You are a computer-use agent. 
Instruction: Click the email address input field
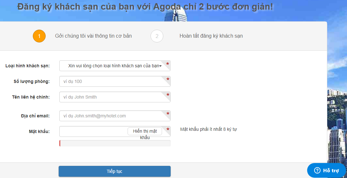[115, 116]
